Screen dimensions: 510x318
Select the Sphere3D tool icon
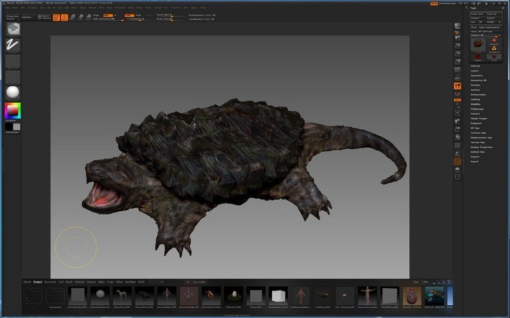click(493, 41)
